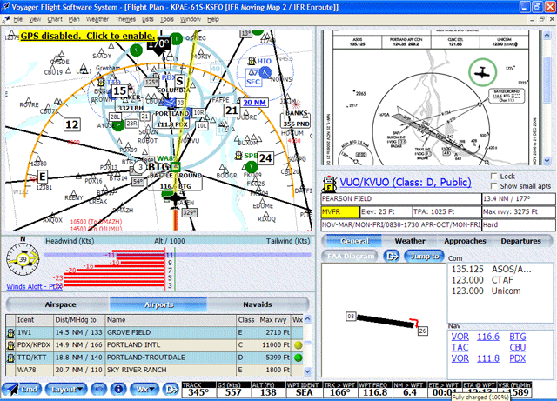Open the Themes menu
The height and width of the screenshot is (401, 557).
tap(125, 19)
